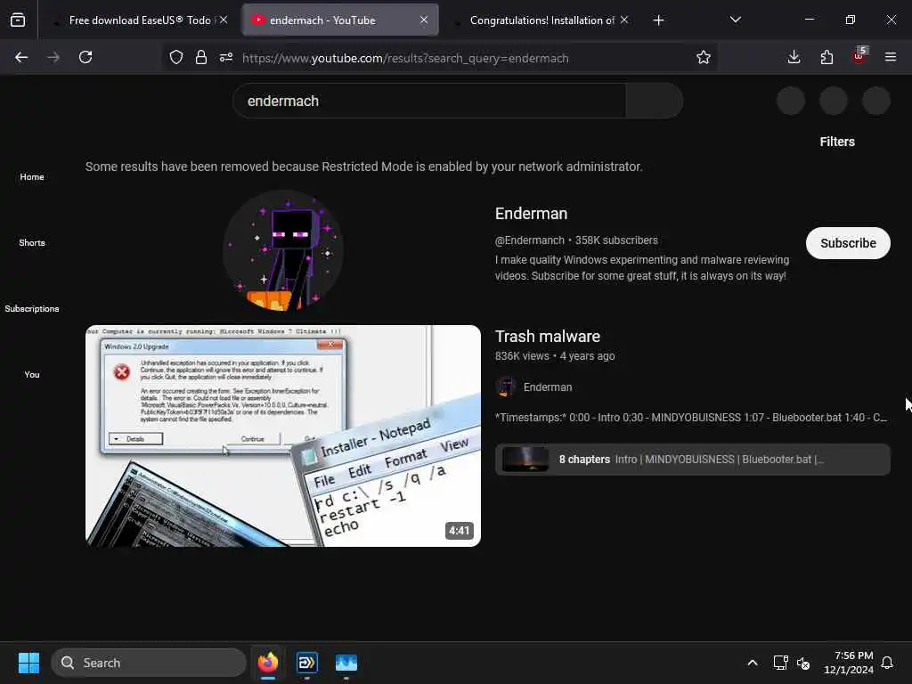Open small Enderman uploader avatar
The image size is (912, 684).
pos(506,387)
